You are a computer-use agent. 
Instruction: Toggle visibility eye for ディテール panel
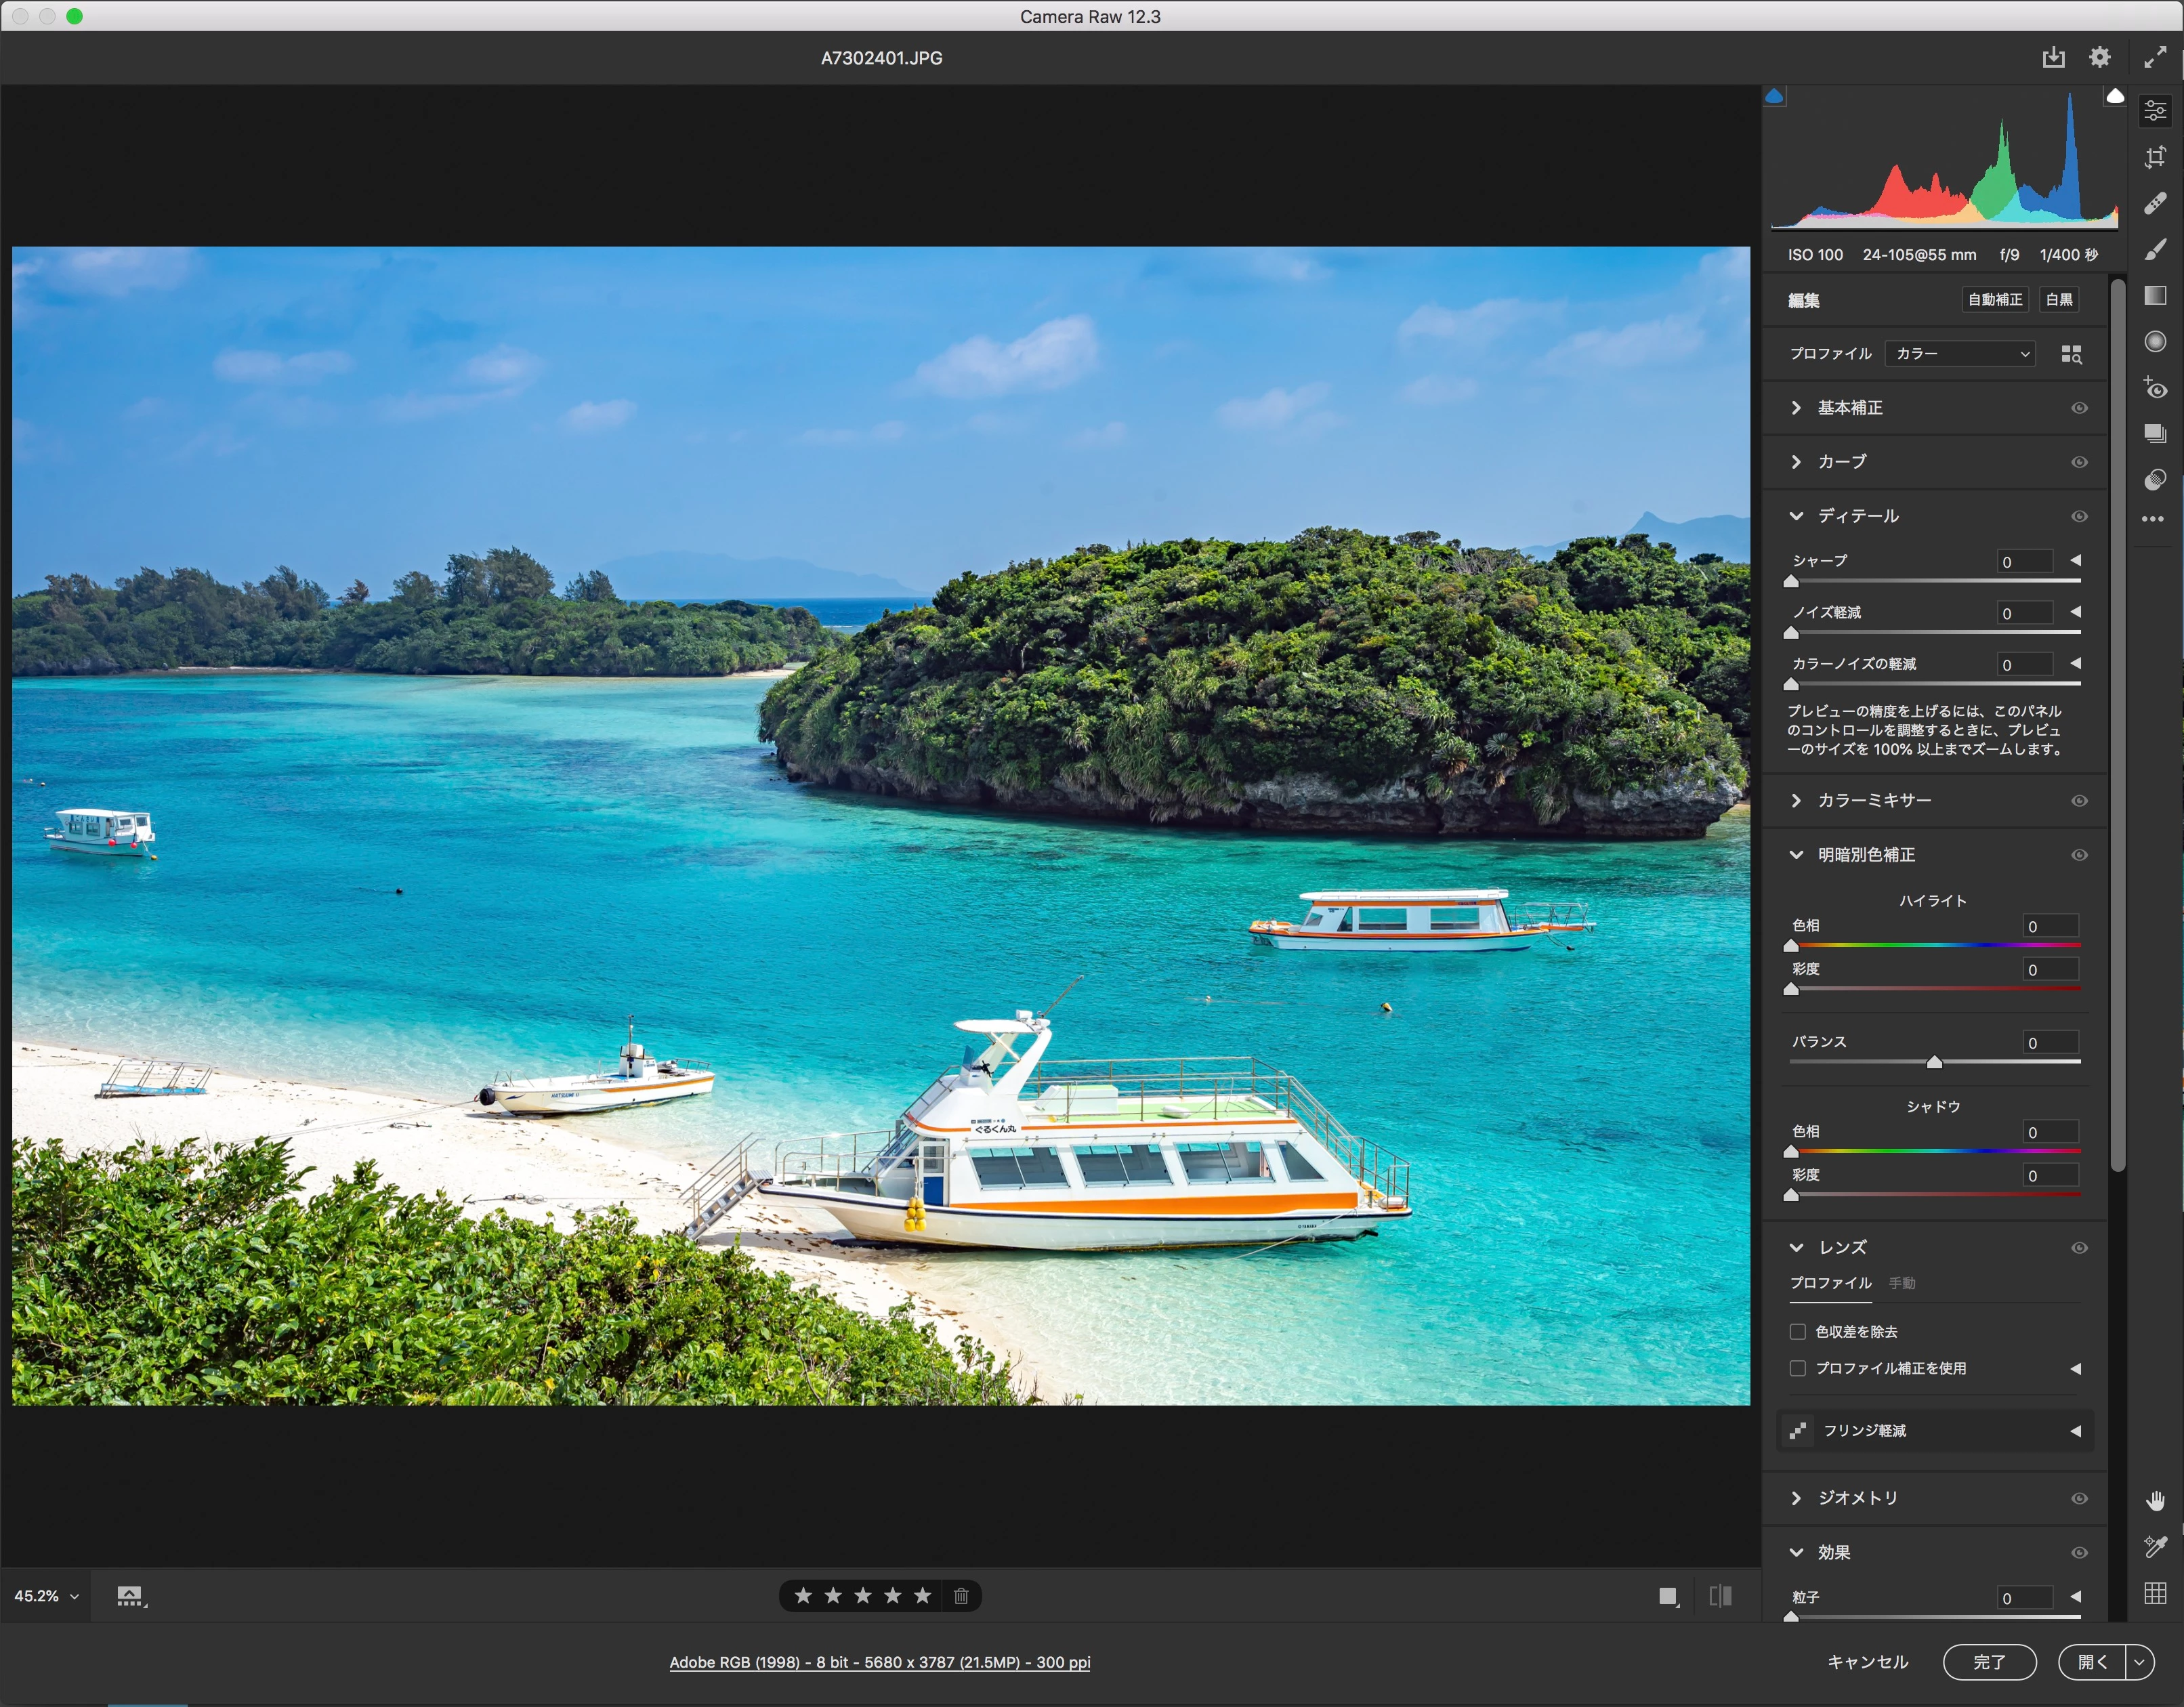[x=2079, y=516]
